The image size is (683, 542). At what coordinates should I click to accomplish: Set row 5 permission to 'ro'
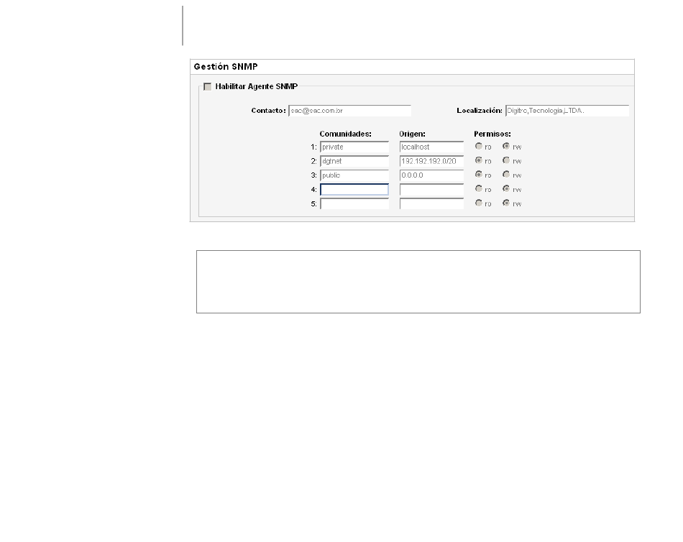coord(479,203)
